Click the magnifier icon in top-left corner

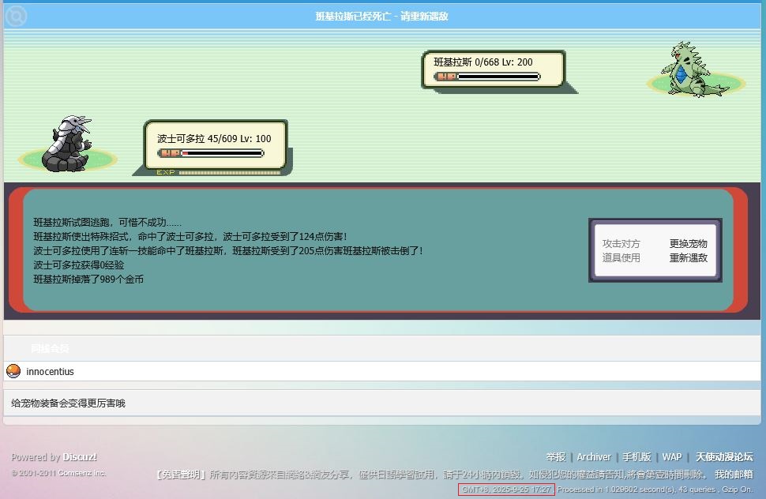(16, 16)
